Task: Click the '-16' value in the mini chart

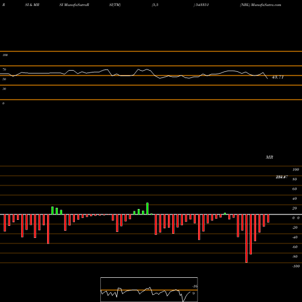Action: click(194, 286)
